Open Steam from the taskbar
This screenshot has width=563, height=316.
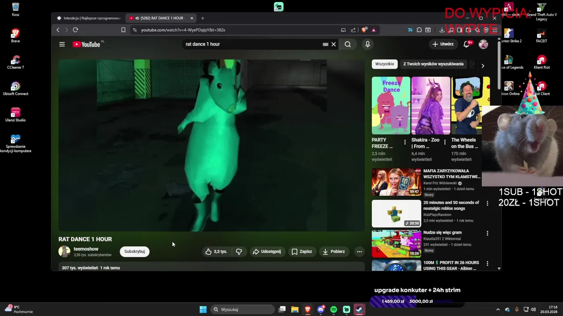[359, 309]
